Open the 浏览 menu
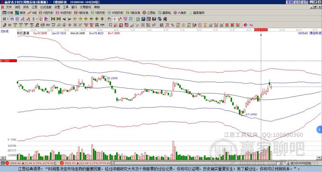The image size is (322, 172). click(18, 7)
